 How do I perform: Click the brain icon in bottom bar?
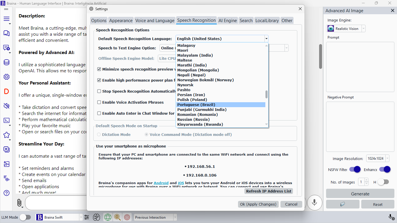pyautogui.click(x=96, y=217)
